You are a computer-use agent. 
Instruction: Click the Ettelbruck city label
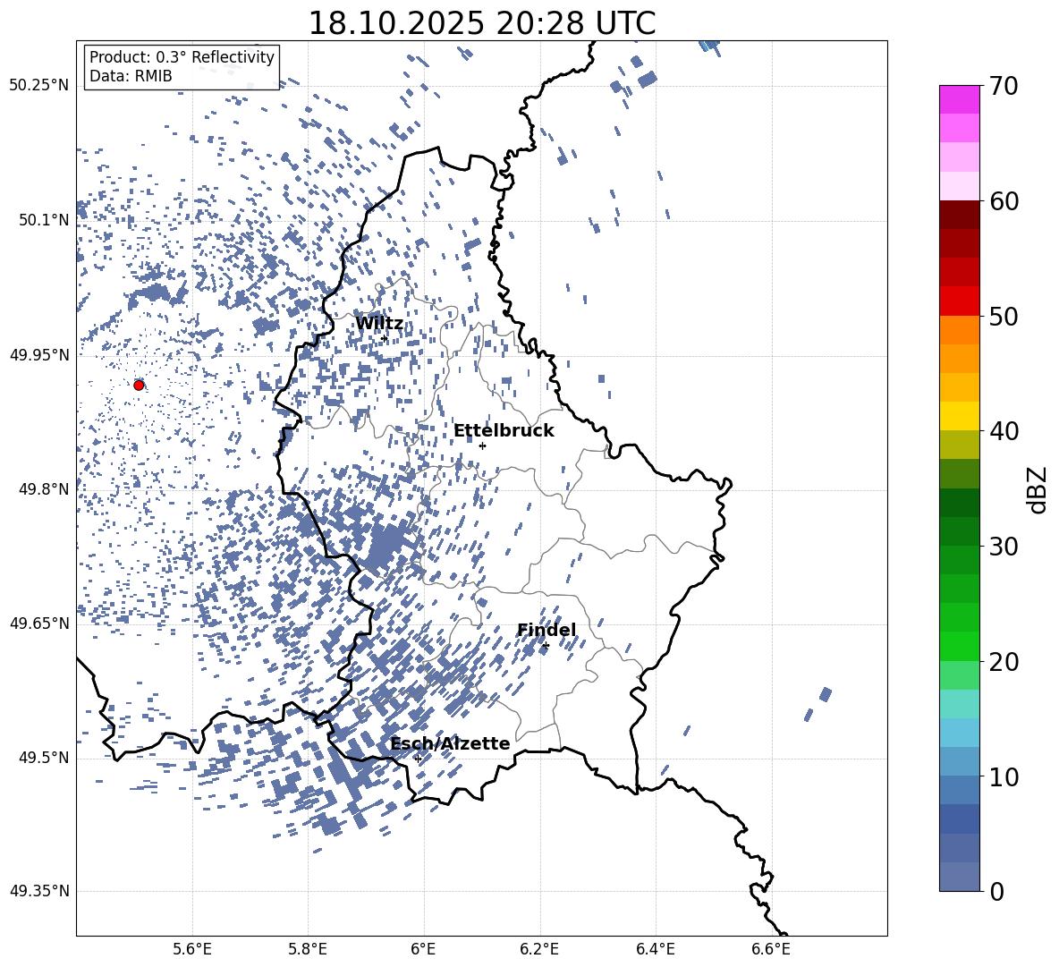point(504,431)
